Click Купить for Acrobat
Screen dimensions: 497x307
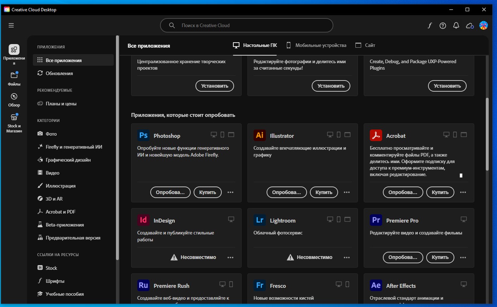pos(440,192)
